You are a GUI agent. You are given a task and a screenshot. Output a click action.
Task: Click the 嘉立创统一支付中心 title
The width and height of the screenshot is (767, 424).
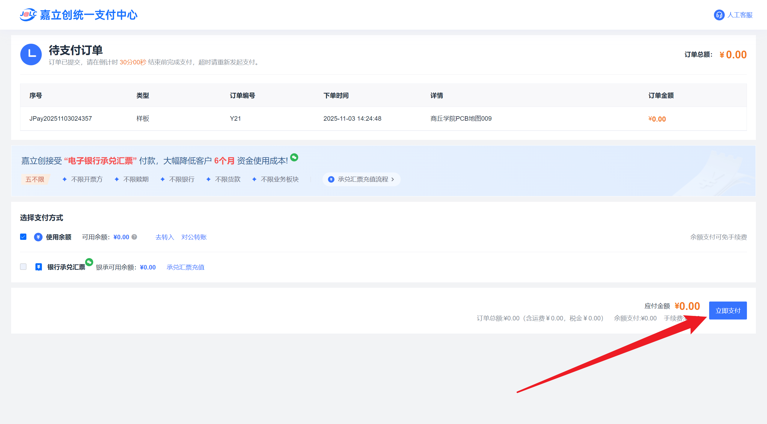(88, 15)
